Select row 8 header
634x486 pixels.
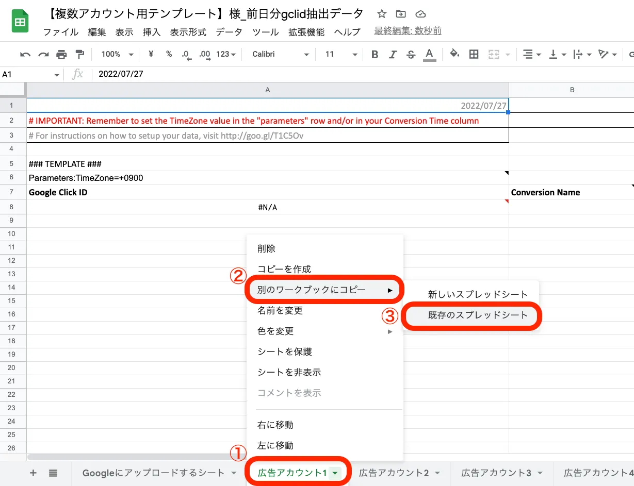coord(13,207)
